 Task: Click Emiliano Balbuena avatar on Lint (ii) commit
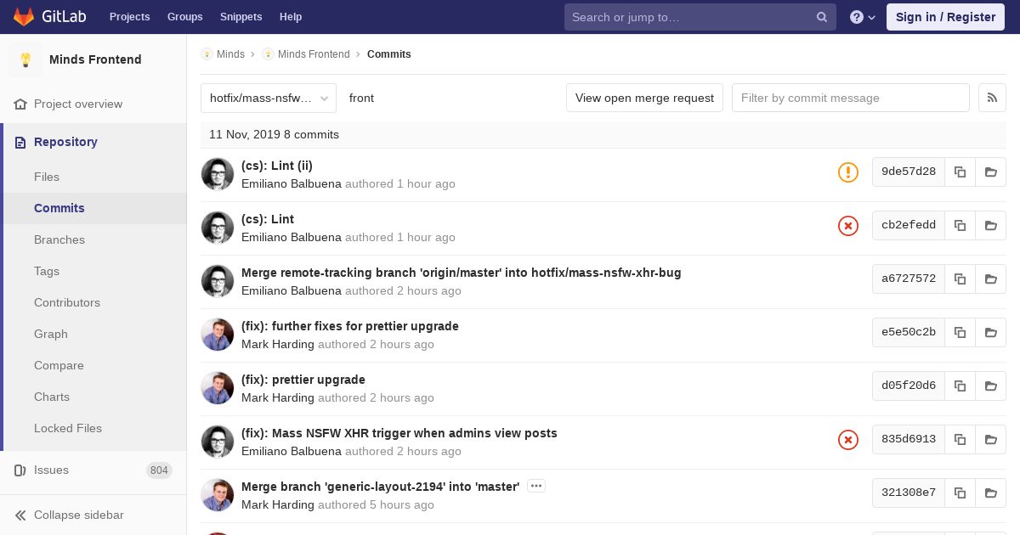click(218, 174)
